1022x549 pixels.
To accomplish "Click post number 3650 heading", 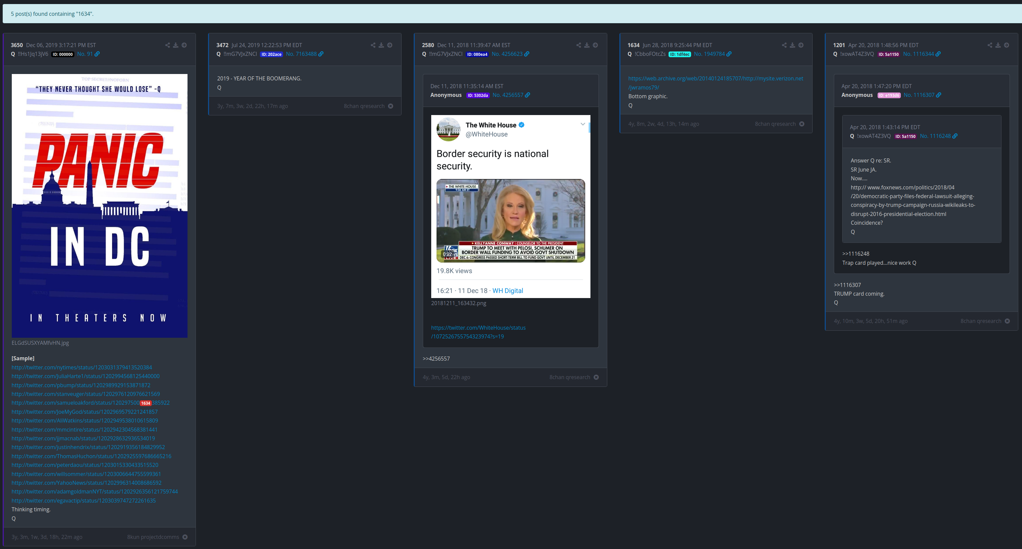I will [x=17, y=45].
